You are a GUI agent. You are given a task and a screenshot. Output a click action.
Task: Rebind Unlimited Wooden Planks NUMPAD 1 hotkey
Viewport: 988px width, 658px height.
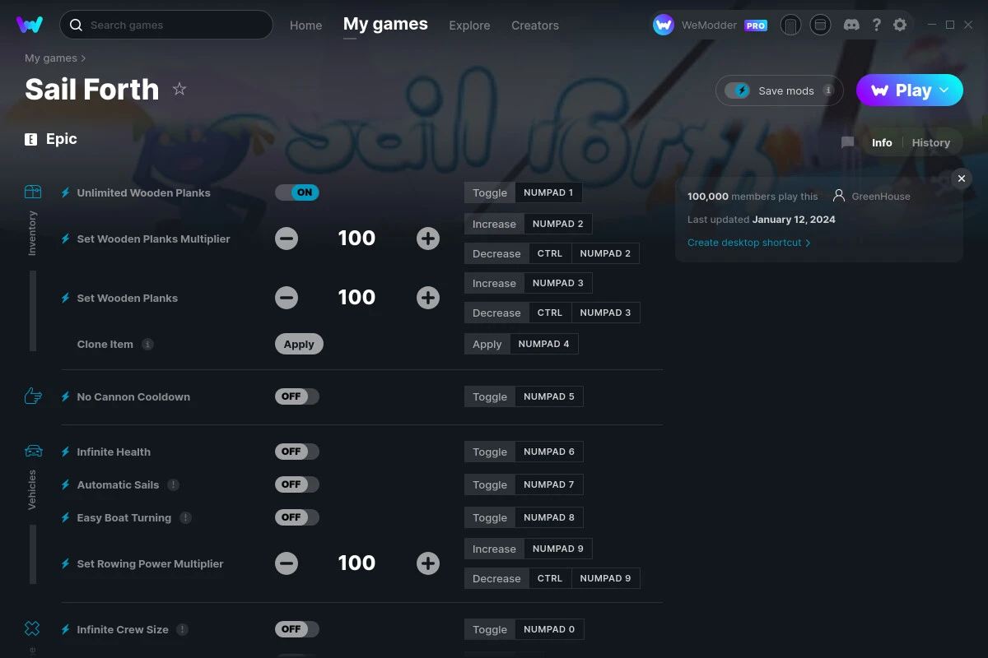click(x=548, y=192)
